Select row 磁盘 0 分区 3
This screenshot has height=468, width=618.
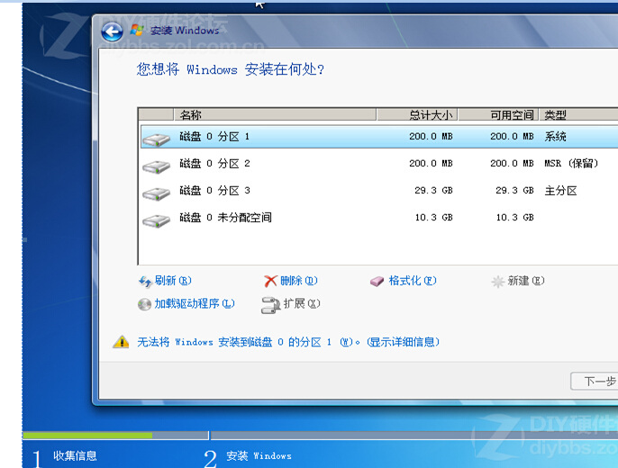click(x=379, y=191)
